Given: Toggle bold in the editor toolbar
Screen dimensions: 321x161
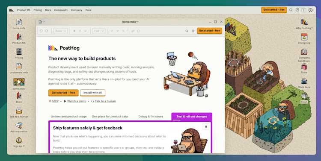Looking at the screenshot, I should pos(74,31).
